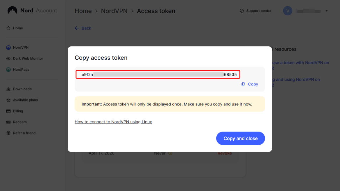The height and width of the screenshot is (191, 340).
Task: Click the tooltip icon next to Never
Action: point(170,153)
